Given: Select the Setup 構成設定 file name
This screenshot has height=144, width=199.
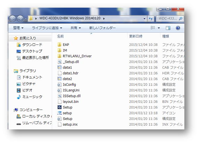Looking at the screenshot, I should coord(68,119).
